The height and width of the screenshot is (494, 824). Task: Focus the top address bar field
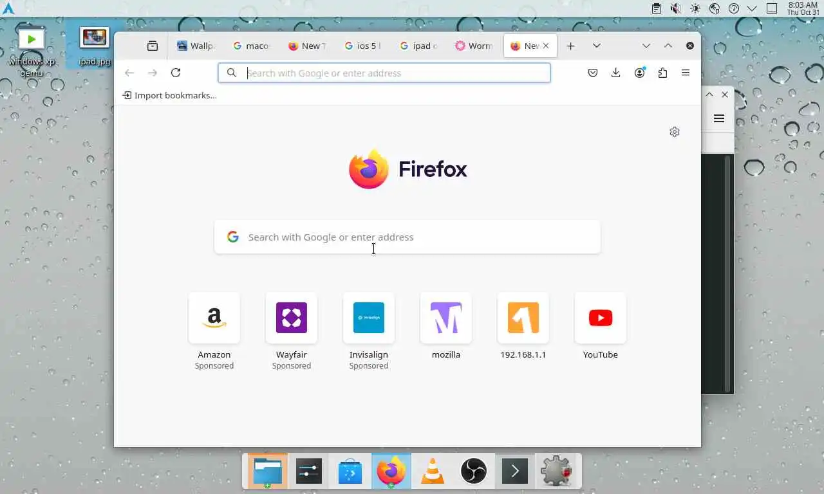point(384,73)
